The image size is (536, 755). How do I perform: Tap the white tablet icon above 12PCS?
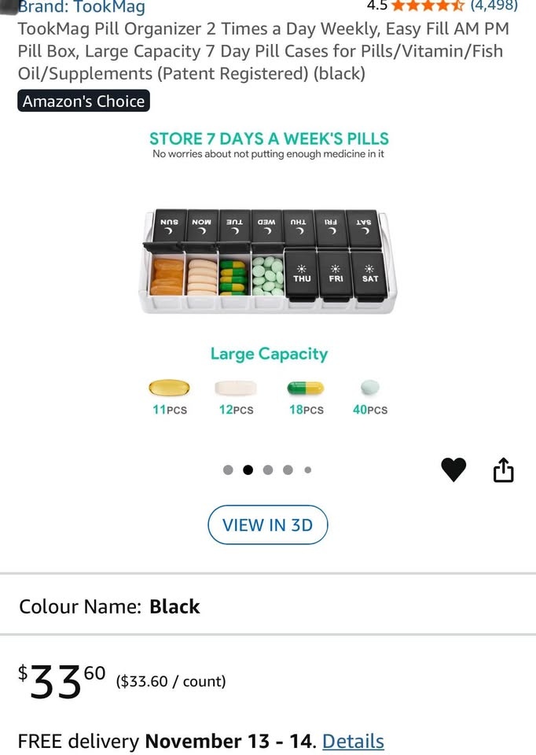click(x=236, y=388)
